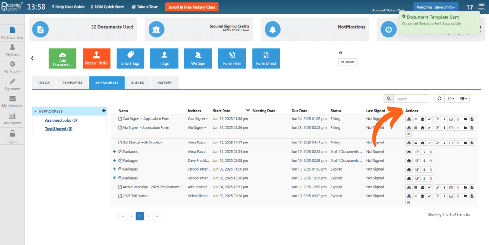The height and width of the screenshot is (245, 489).
Task: Click the Update button
Action: click(348, 62)
